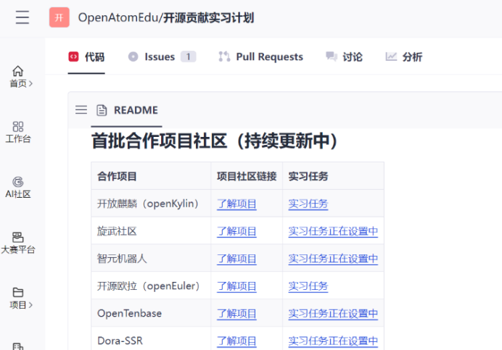The width and height of the screenshot is (502, 350).
Task: Click the Pull Requests branch icon
Action: pyautogui.click(x=224, y=57)
